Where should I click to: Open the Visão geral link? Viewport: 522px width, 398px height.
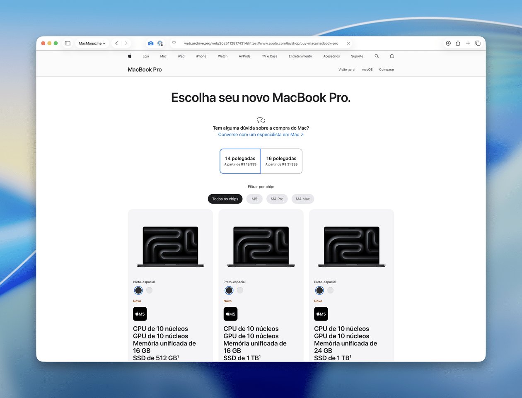click(347, 70)
